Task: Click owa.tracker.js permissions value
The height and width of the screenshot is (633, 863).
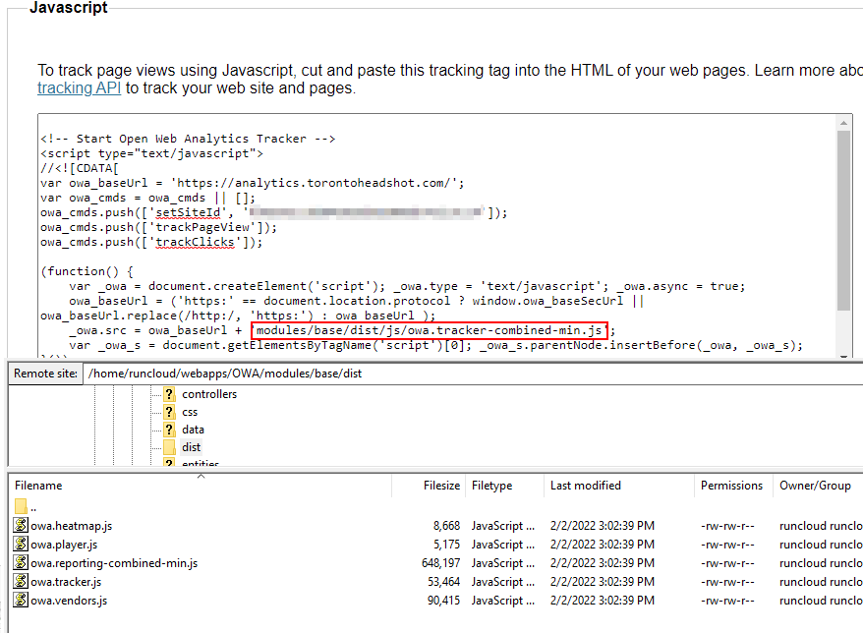Action: [x=727, y=582]
